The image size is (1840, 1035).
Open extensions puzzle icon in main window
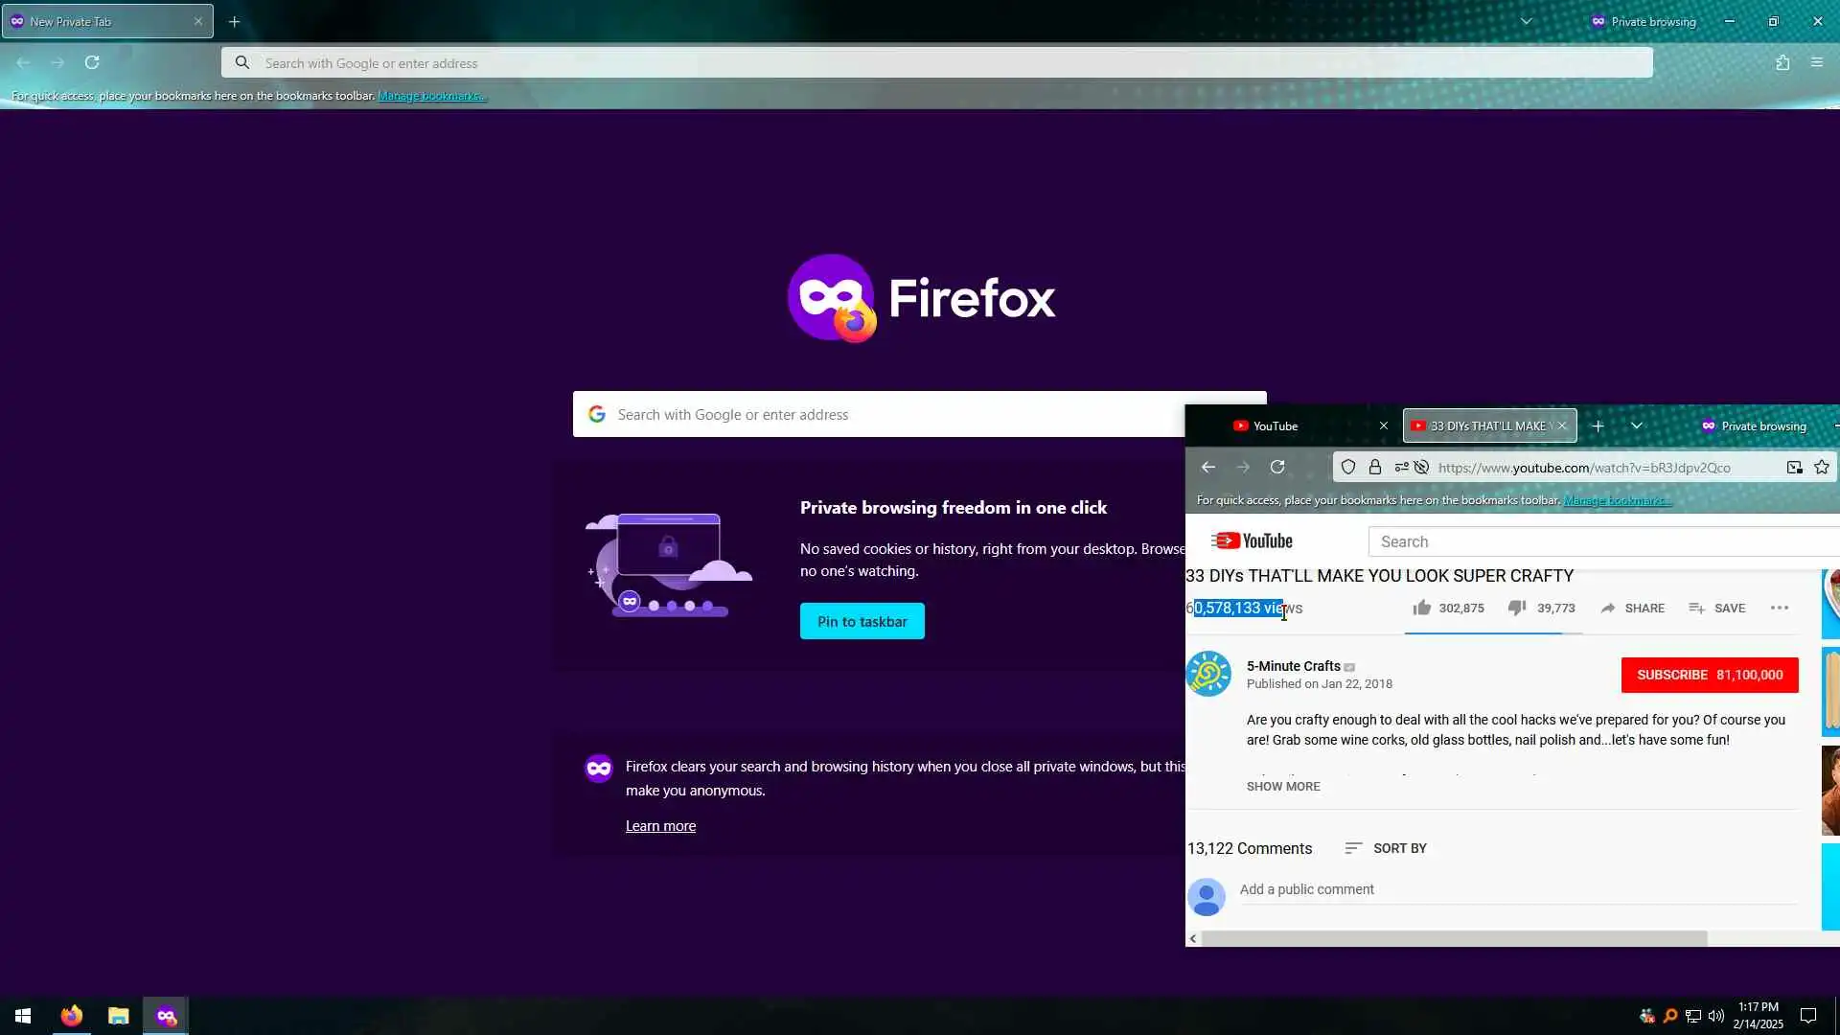tap(1782, 62)
